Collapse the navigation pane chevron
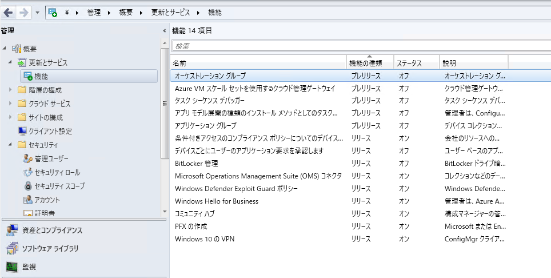The height and width of the screenshot is (278, 551). (164, 30)
